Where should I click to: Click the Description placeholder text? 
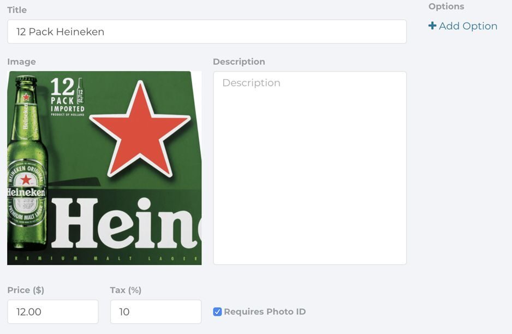251,82
